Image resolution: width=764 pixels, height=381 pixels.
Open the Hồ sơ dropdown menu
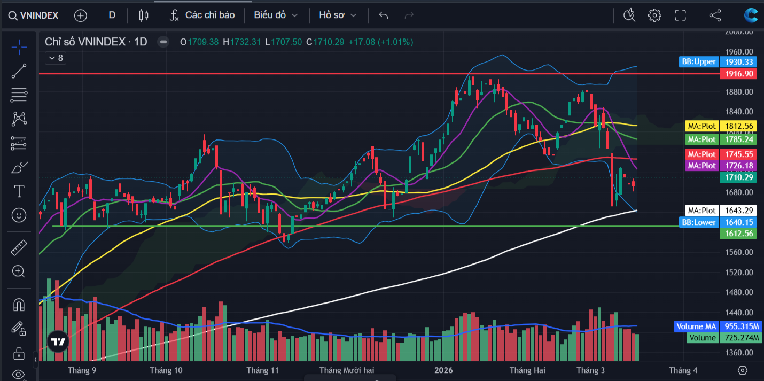click(338, 15)
